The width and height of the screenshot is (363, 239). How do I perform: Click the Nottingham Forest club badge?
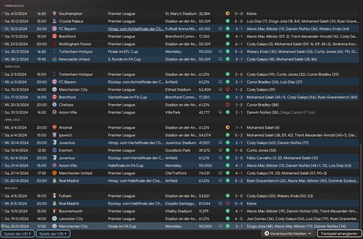point(54,44)
